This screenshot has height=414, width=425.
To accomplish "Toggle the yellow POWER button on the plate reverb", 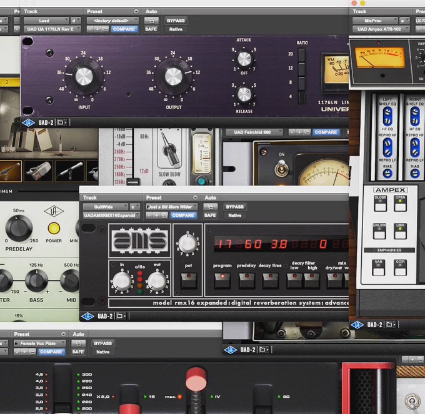I will [54, 229].
